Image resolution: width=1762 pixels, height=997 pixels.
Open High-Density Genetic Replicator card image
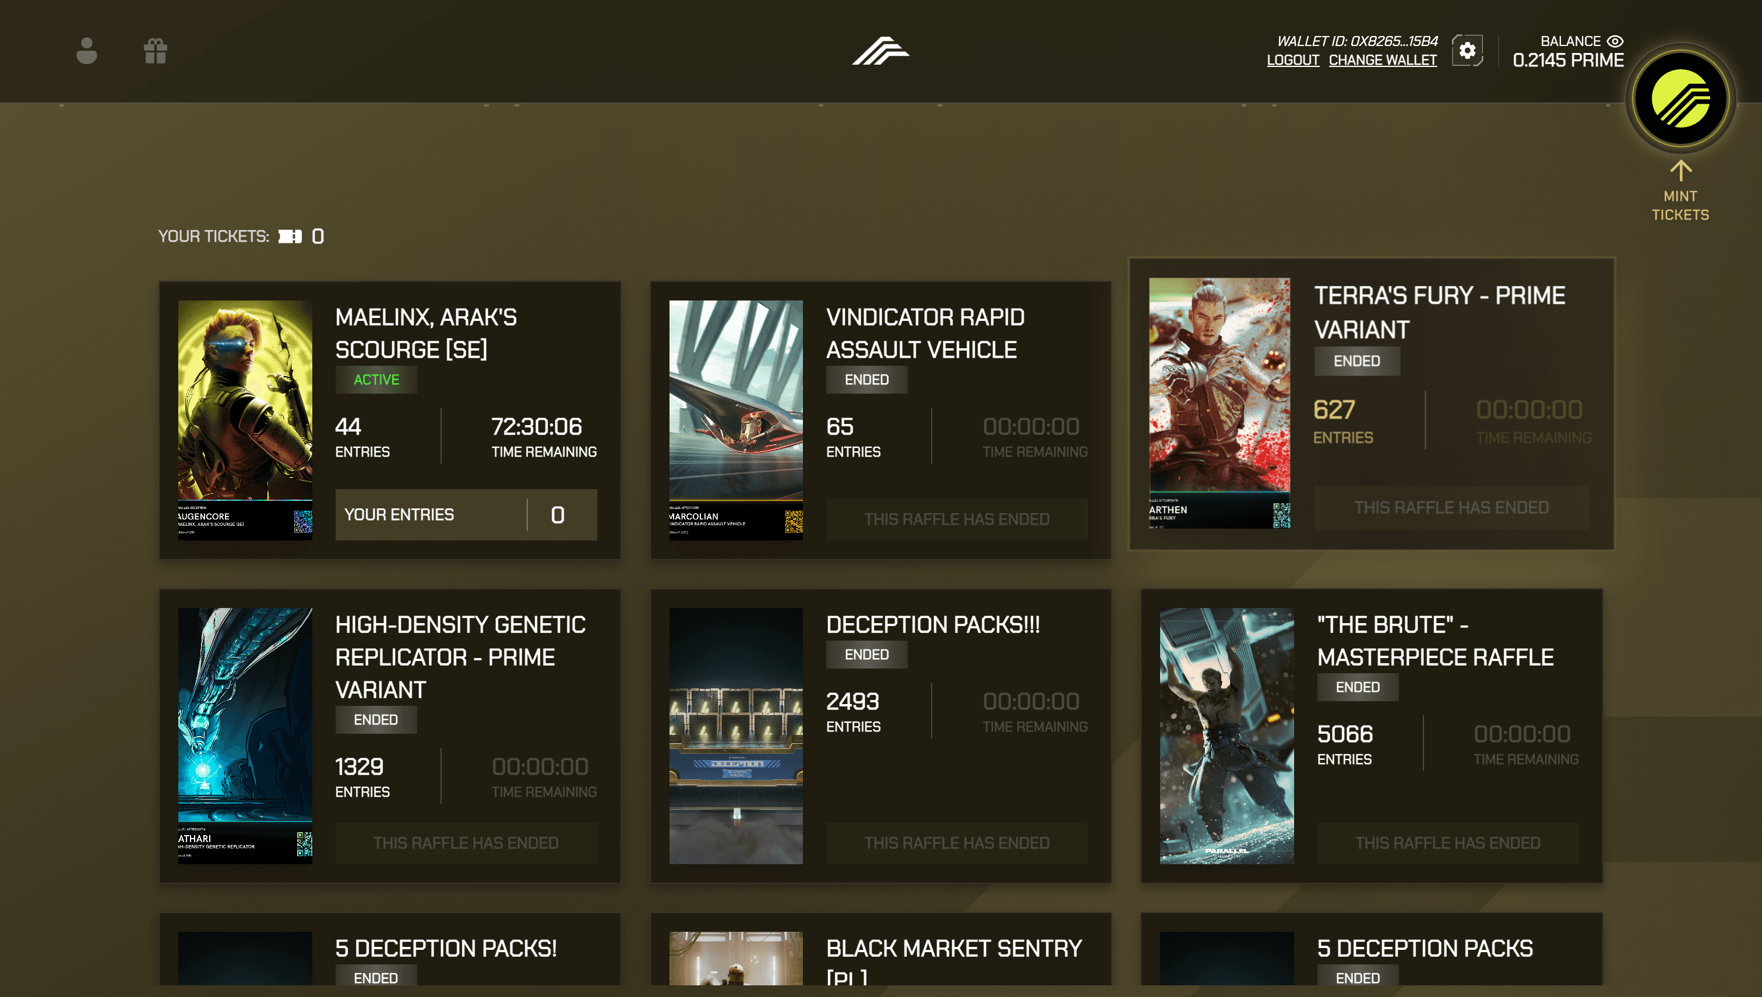pos(245,736)
